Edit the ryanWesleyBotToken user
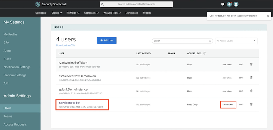Screen dimensions: 273x130 click(x=241, y=64)
